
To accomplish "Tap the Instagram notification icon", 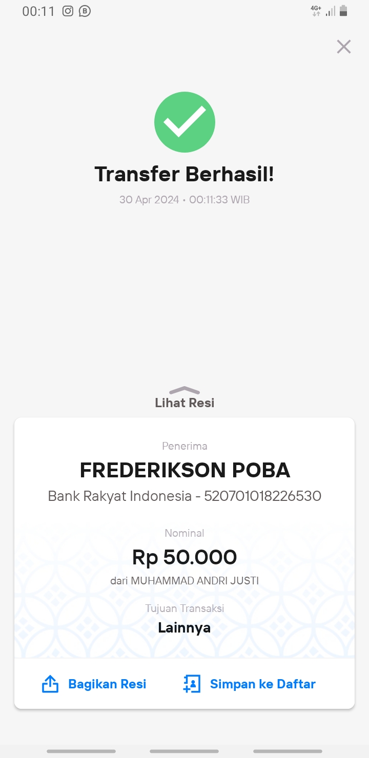I will 68,11.
